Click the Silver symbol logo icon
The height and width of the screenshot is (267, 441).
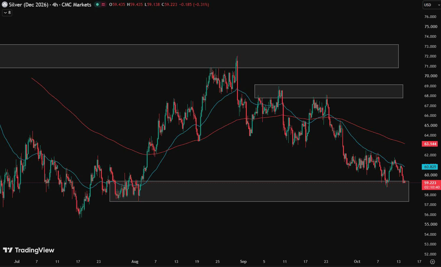5,4
